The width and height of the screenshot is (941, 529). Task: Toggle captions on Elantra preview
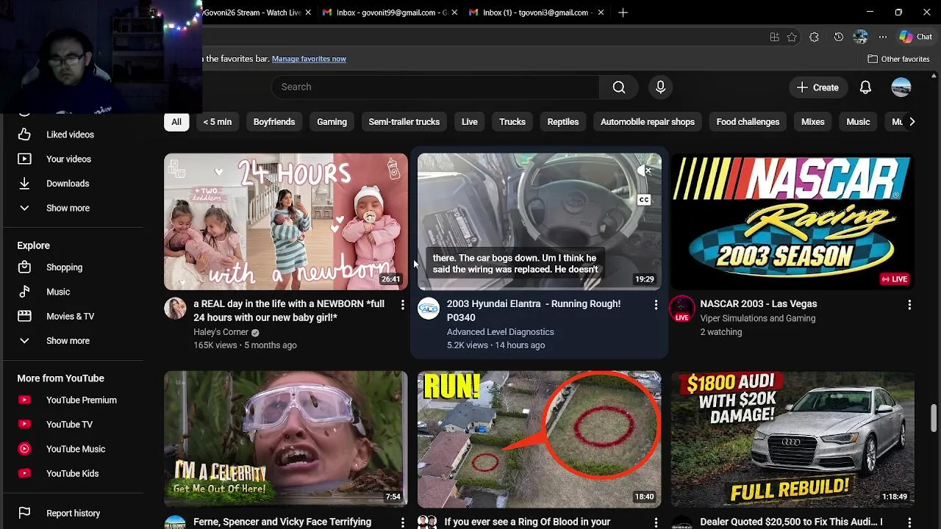pyautogui.click(x=644, y=200)
